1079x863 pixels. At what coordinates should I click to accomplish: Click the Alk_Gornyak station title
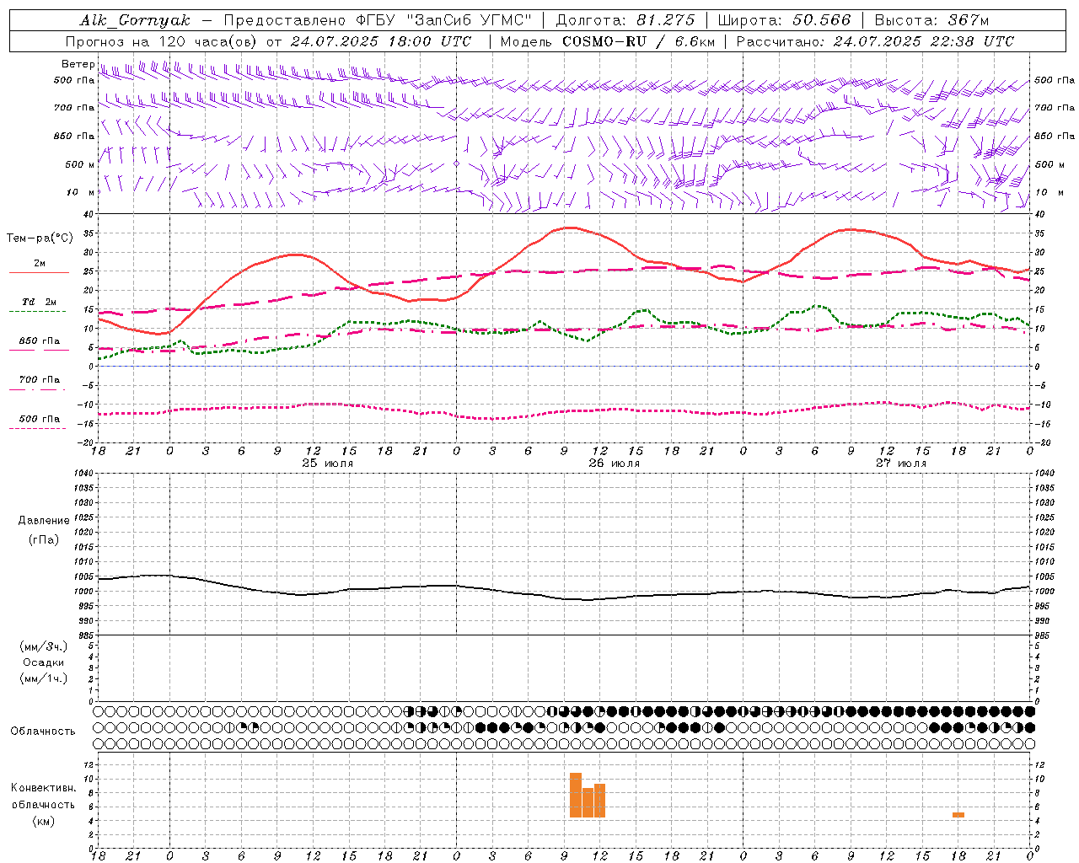click(x=135, y=20)
